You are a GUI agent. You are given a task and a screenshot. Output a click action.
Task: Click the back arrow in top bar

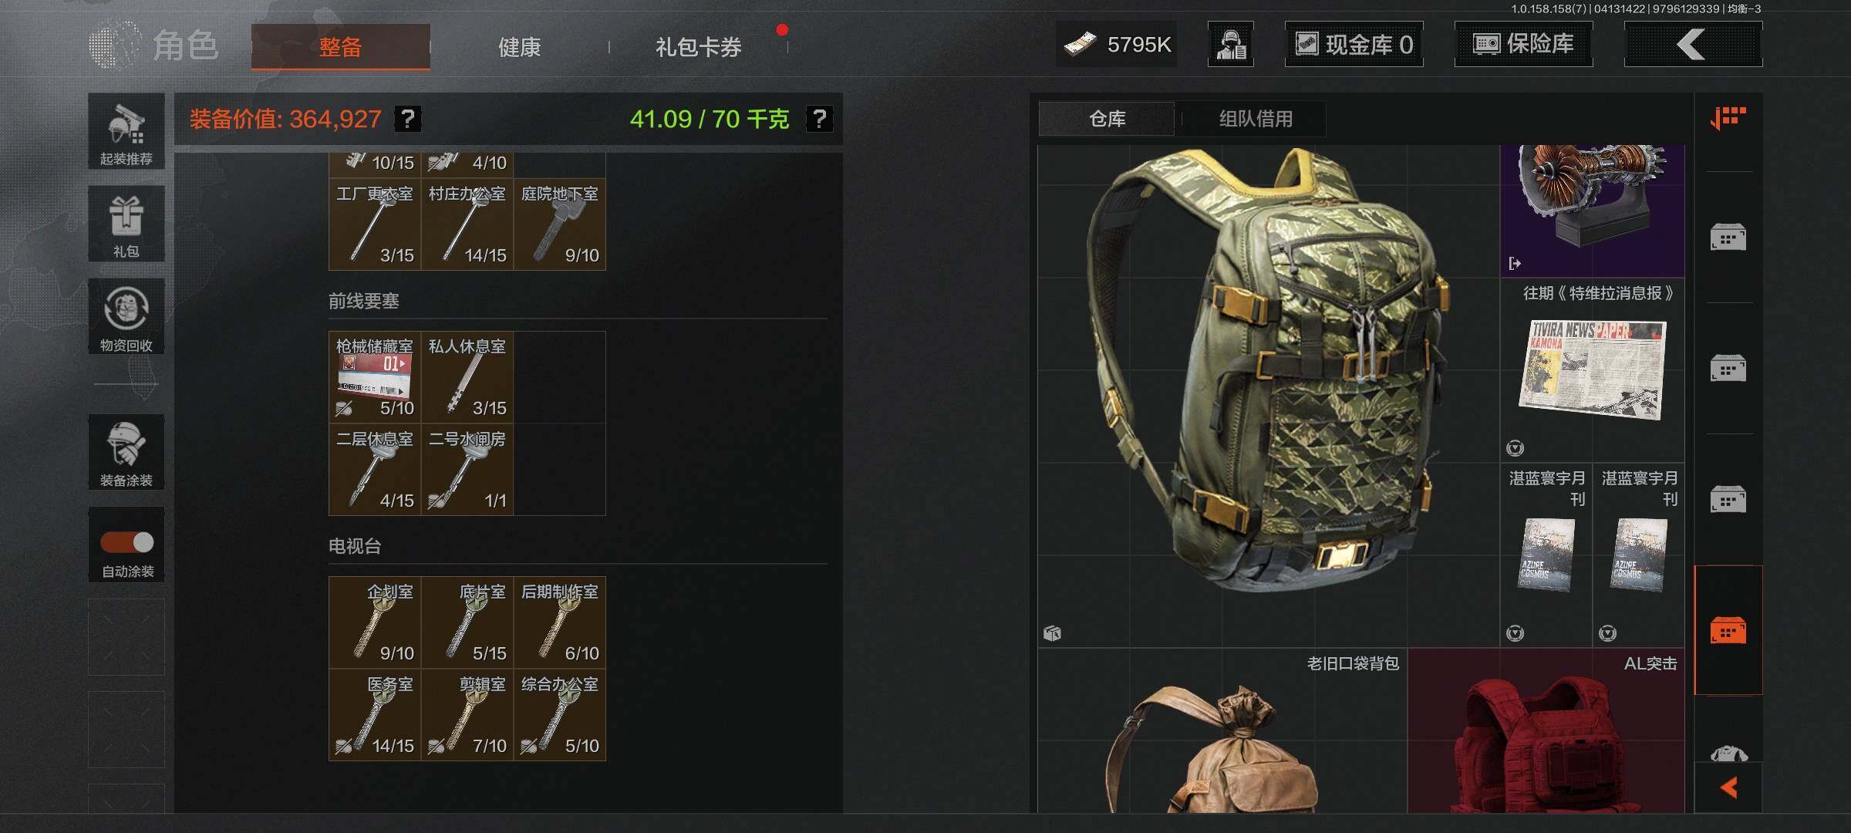[1693, 44]
